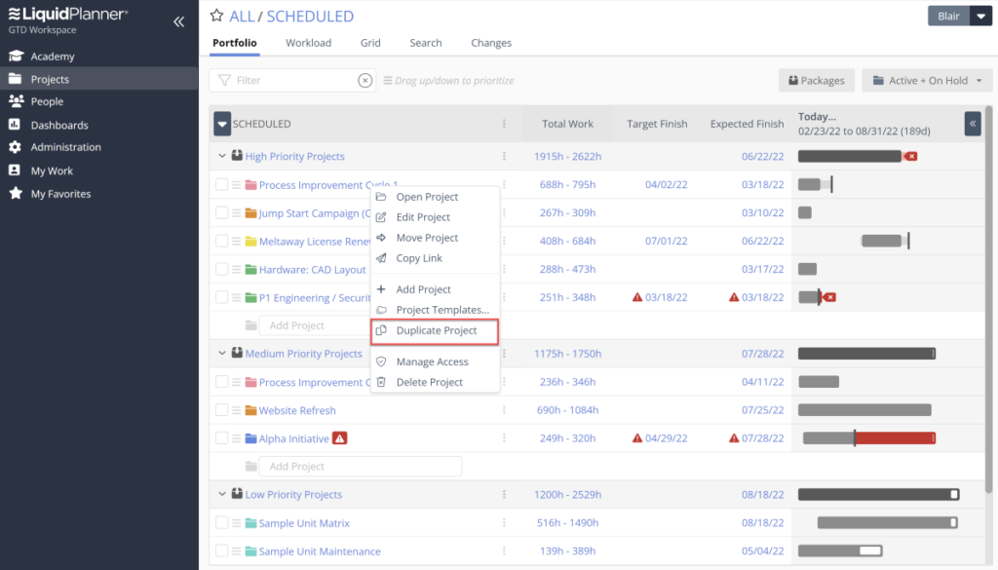Click drag handle for Hardware: CAD Layout row
Screen dimensions: 998x570
[236, 269]
